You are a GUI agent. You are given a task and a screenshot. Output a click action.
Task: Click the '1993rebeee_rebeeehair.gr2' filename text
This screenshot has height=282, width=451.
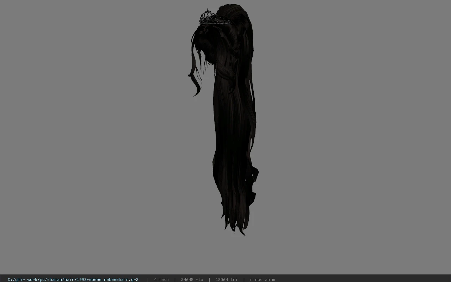tap(107, 280)
